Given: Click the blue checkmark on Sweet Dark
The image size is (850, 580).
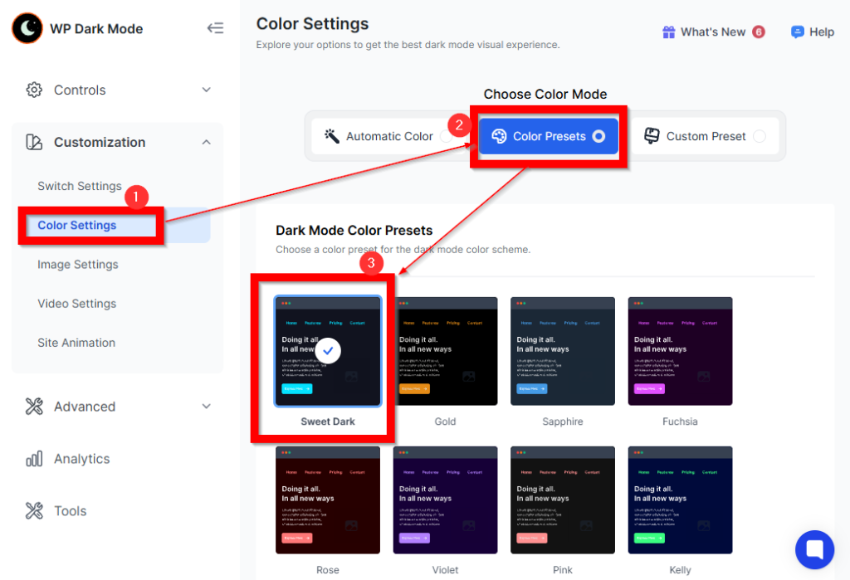Looking at the screenshot, I should (x=327, y=351).
